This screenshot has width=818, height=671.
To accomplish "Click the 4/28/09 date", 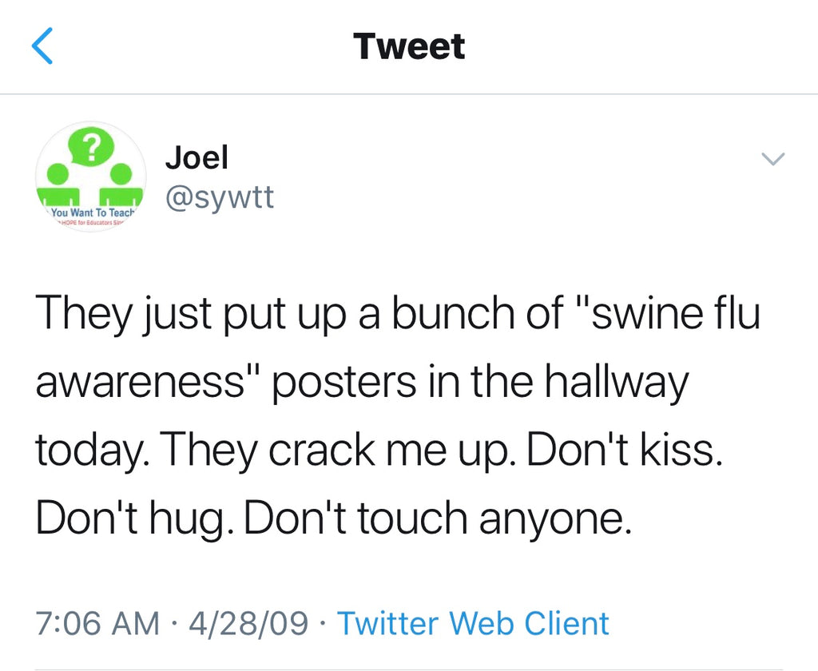I will pyautogui.click(x=248, y=623).
